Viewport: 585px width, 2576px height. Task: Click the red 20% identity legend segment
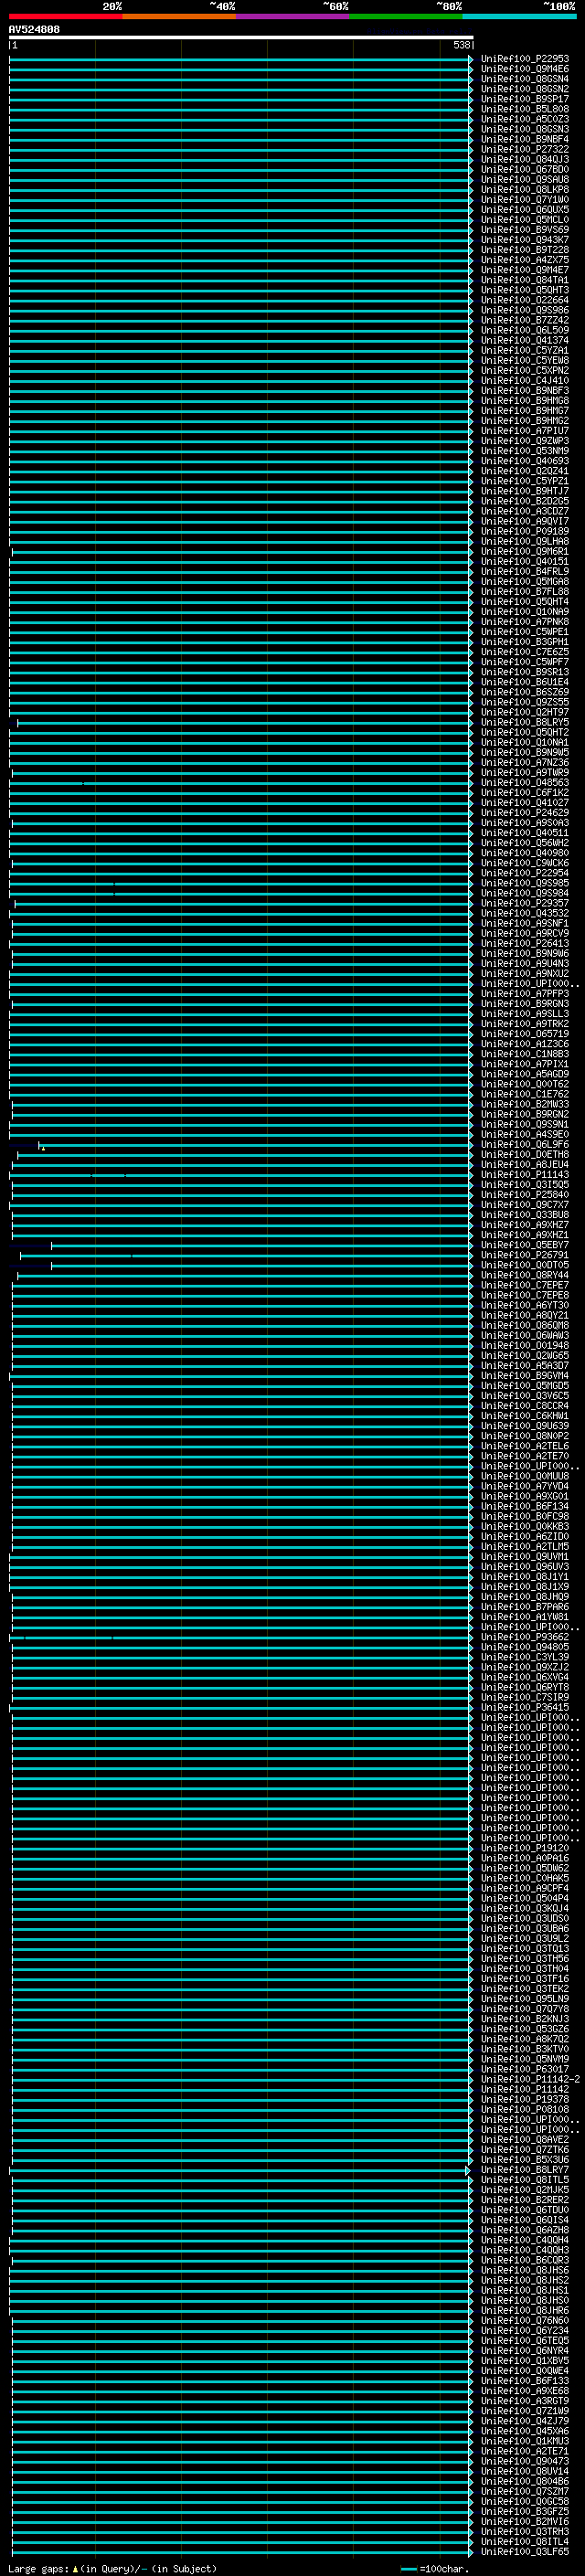pos(66,16)
